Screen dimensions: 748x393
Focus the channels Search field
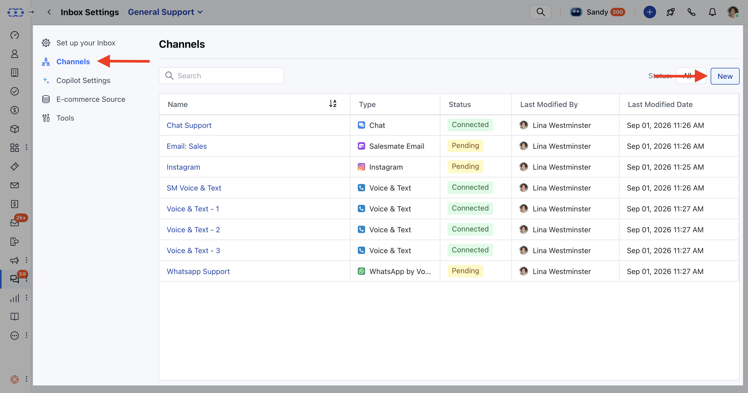221,76
